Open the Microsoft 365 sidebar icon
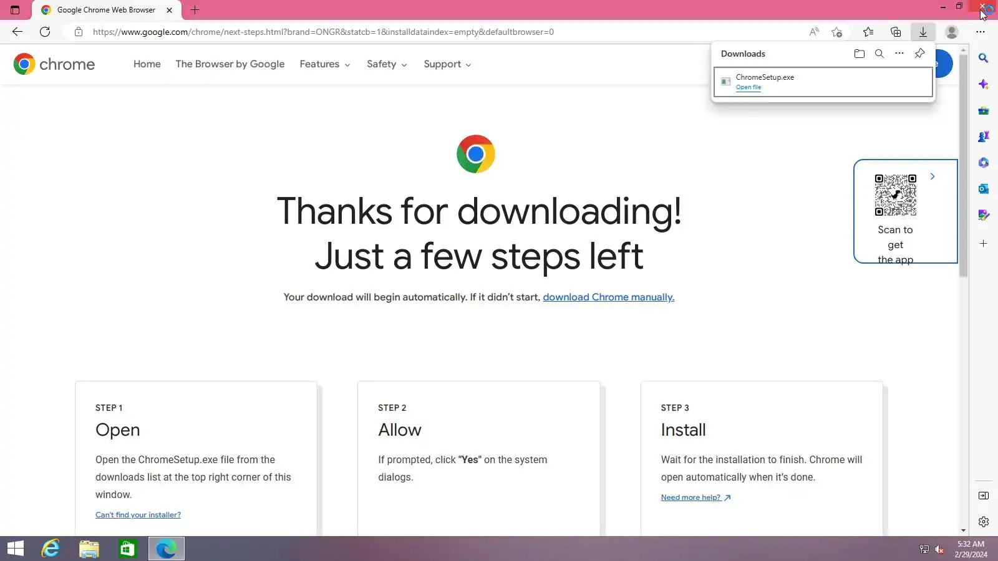This screenshot has height=561, width=998. [x=984, y=163]
